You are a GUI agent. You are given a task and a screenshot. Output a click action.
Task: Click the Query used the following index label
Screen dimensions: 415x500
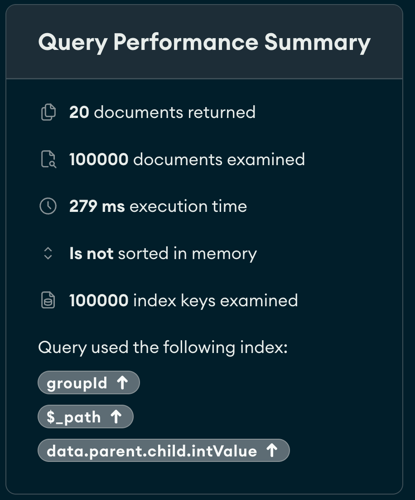(x=163, y=348)
